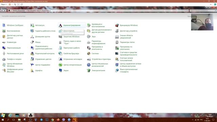Click the Центр специальных возможностей link

[x=100, y=65]
